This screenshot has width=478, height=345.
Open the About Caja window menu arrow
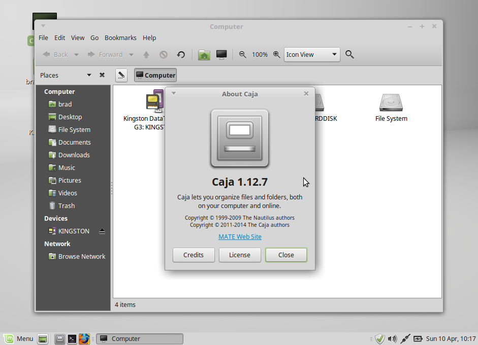click(x=174, y=93)
